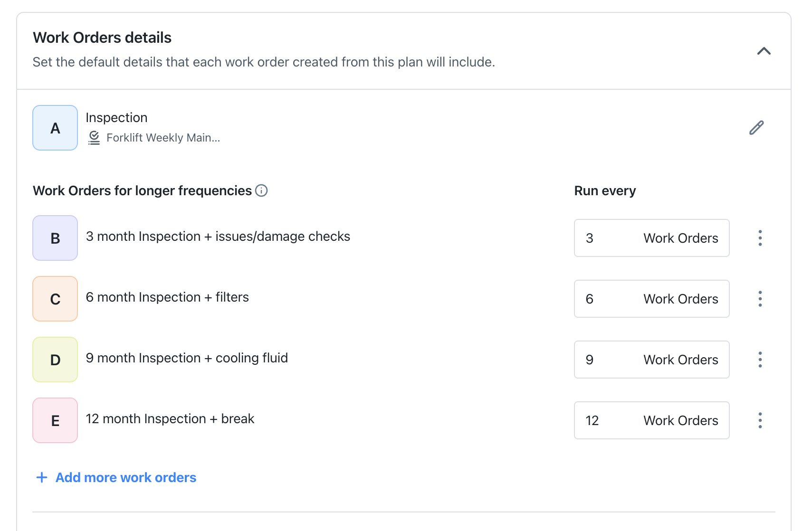Open the three-dot menu for 9 month Inspection
The width and height of the screenshot is (803, 531).
[x=760, y=360]
